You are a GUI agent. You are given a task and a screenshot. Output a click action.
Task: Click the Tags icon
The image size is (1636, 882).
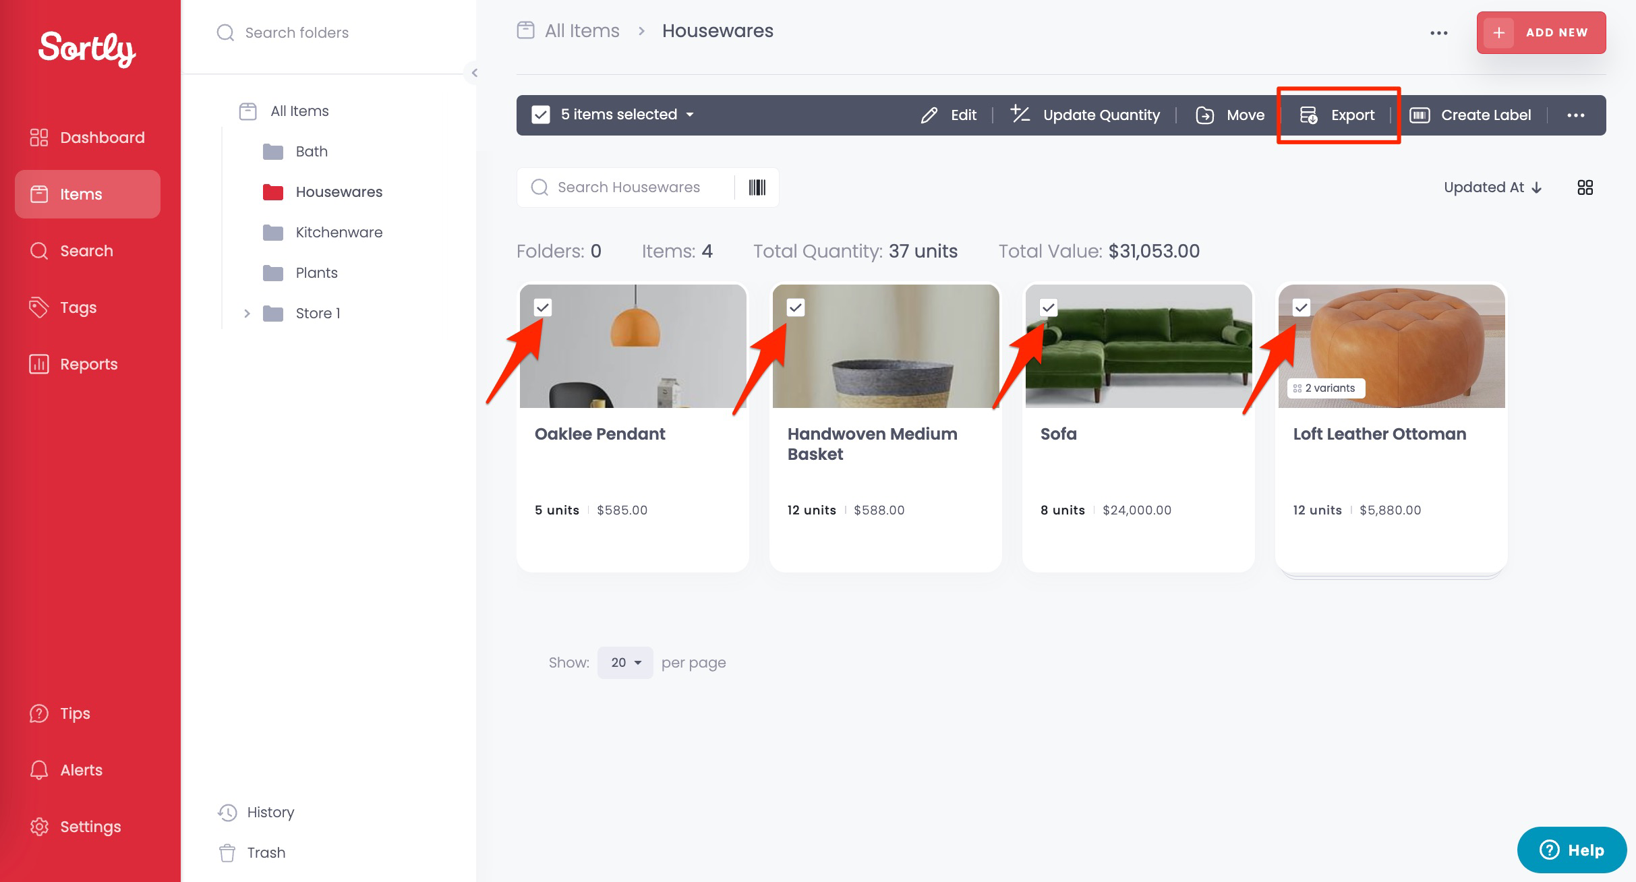tap(39, 307)
